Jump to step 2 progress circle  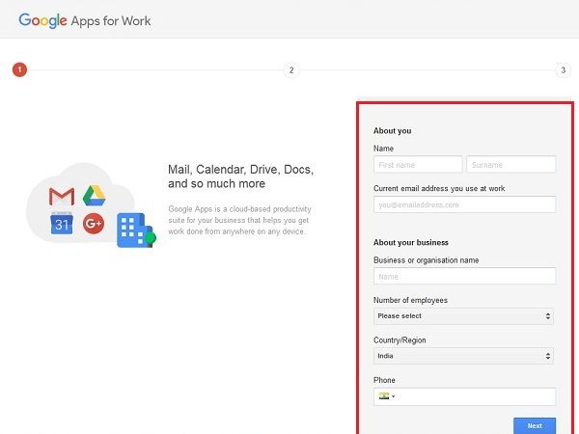tap(290, 69)
